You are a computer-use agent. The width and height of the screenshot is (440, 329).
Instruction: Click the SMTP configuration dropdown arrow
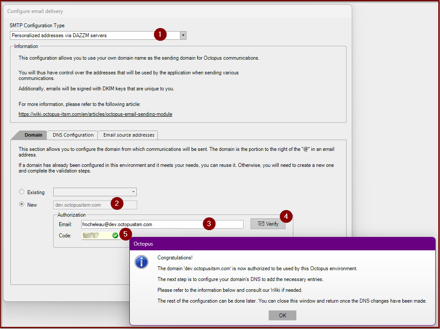click(x=183, y=35)
